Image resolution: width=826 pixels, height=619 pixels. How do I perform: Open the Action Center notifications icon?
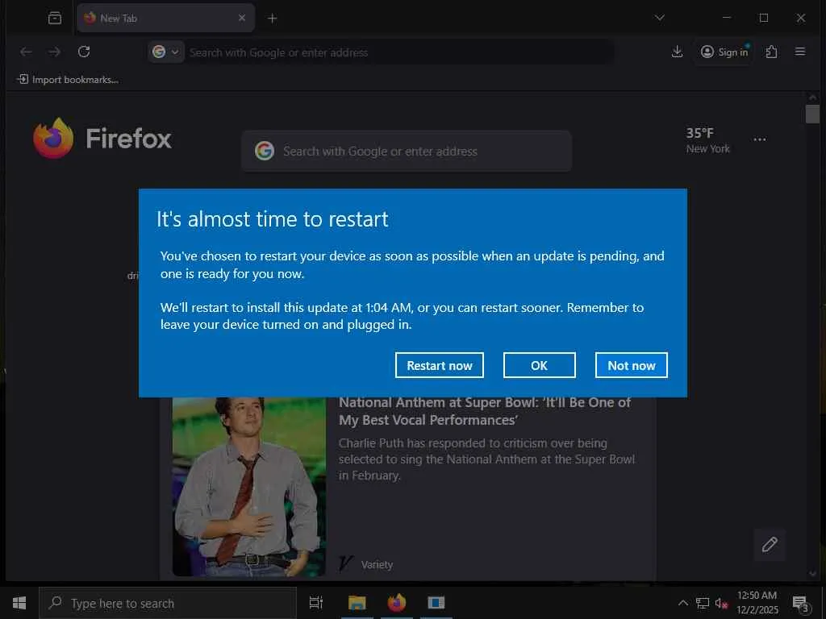801,603
